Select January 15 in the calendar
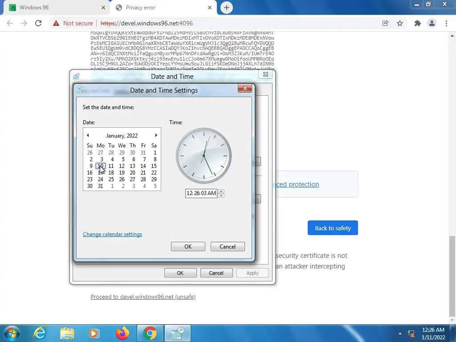The height and width of the screenshot is (342, 456). pos(154,166)
